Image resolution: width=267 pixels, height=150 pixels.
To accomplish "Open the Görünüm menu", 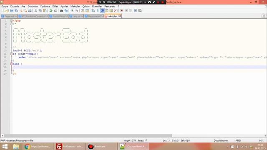I will click(33, 7).
